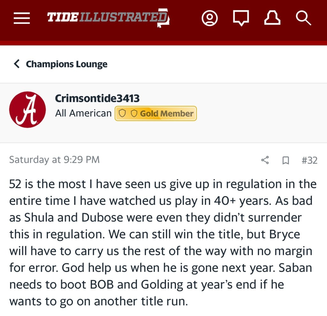327x316 pixels.
Task: Open the post number #32 permalink
Action: click(x=309, y=160)
